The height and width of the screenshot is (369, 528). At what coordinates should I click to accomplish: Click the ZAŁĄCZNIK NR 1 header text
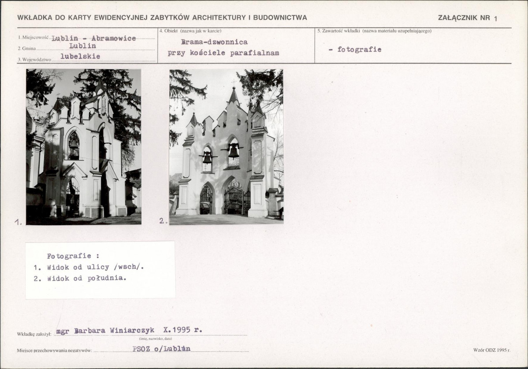(x=468, y=18)
